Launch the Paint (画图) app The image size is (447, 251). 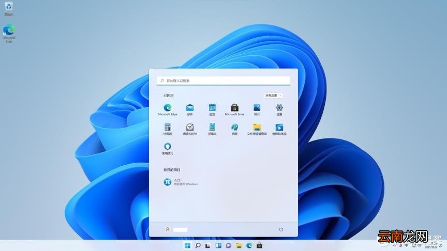234,129
